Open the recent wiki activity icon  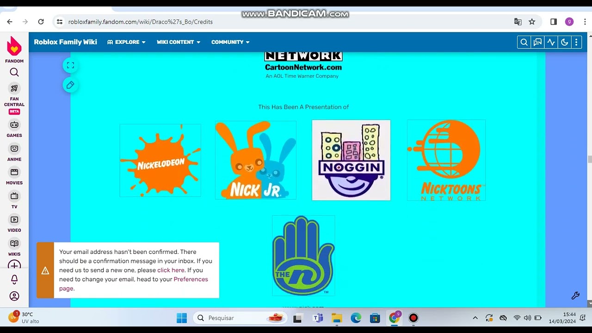click(551, 42)
